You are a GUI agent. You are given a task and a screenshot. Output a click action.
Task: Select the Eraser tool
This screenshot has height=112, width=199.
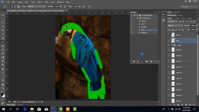click(x=3, y=54)
